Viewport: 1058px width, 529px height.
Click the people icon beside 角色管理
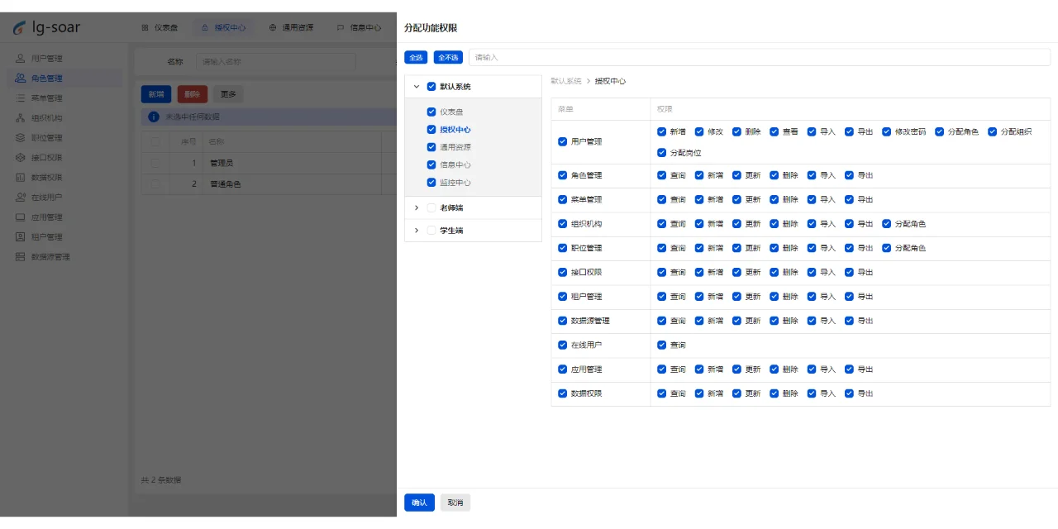click(x=21, y=79)
